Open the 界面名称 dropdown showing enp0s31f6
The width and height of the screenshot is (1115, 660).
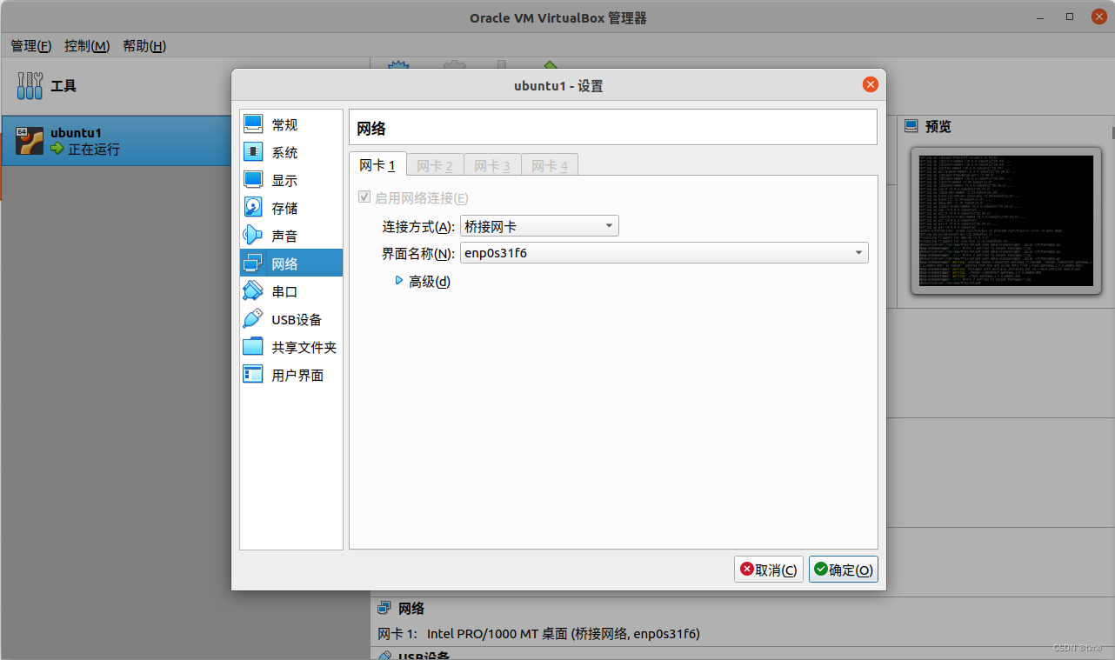[x=664, y=253]
